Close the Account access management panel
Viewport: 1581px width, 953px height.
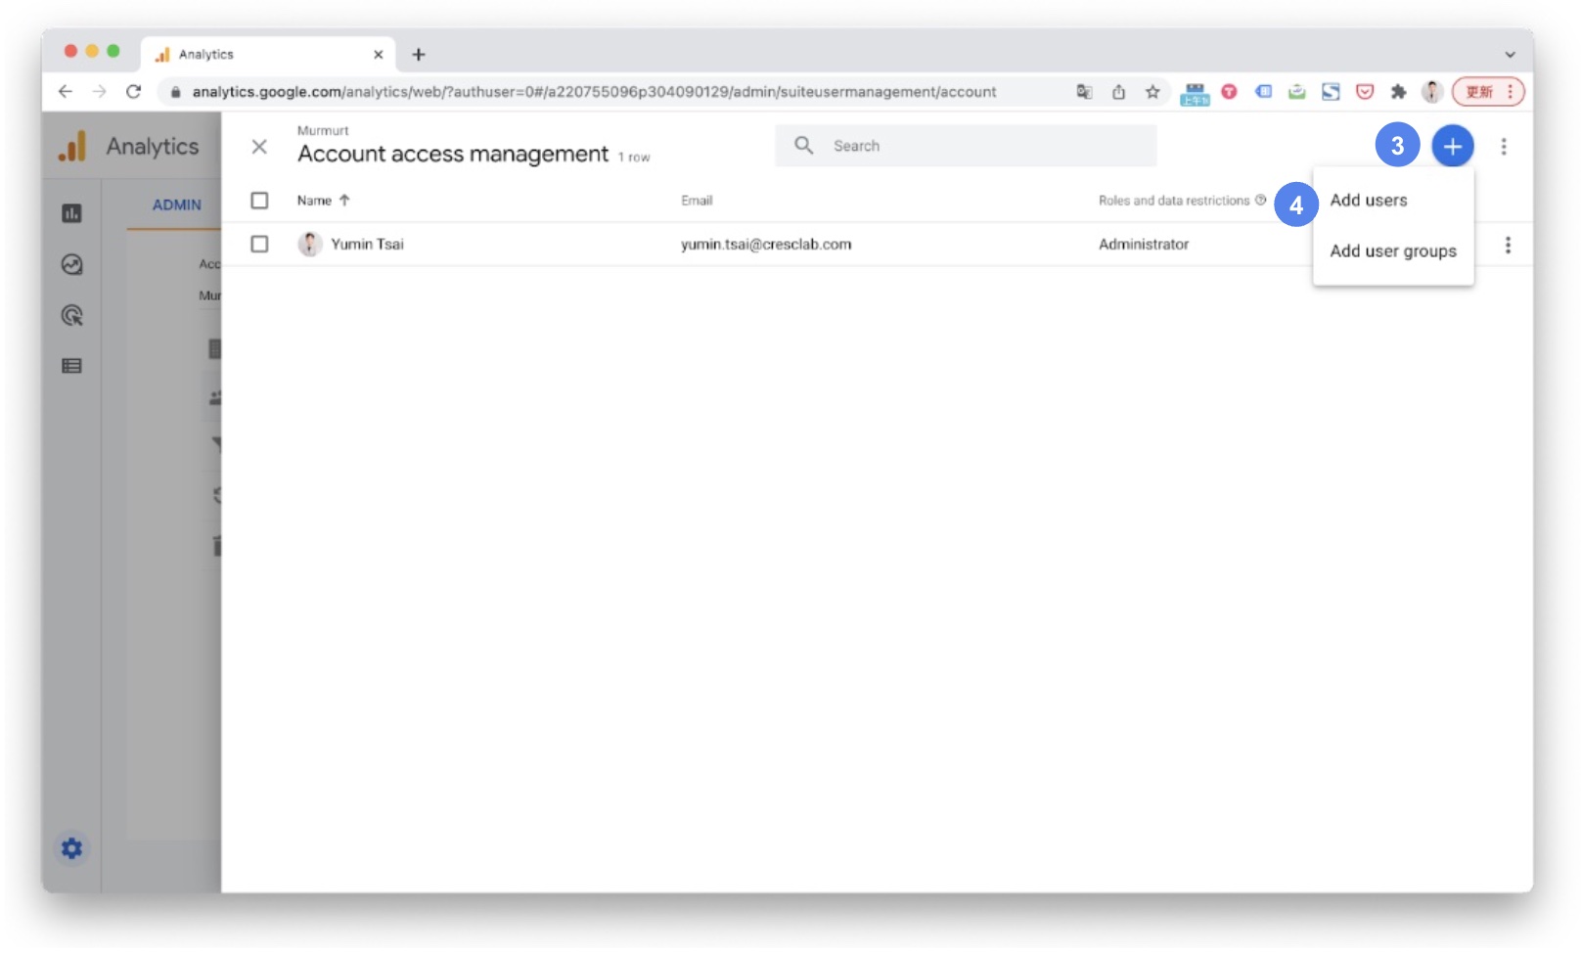259,147
